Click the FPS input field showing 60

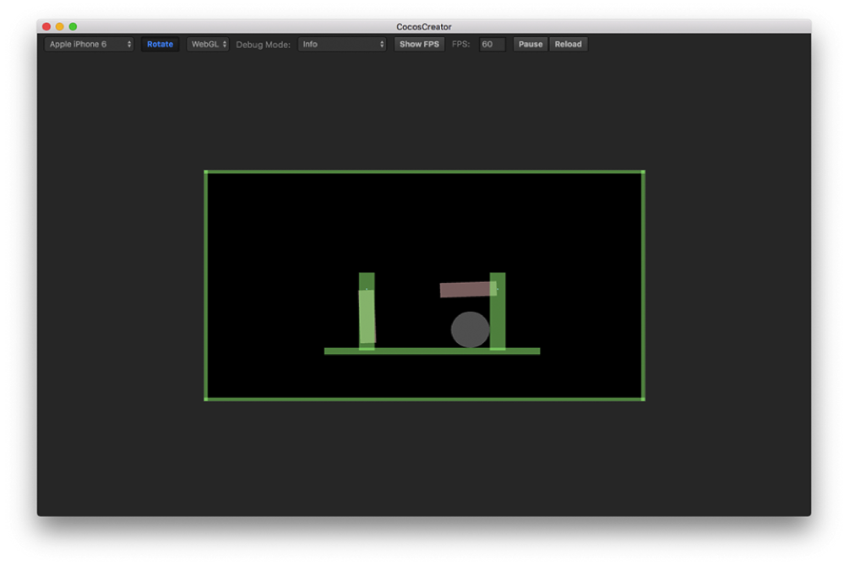492,45
